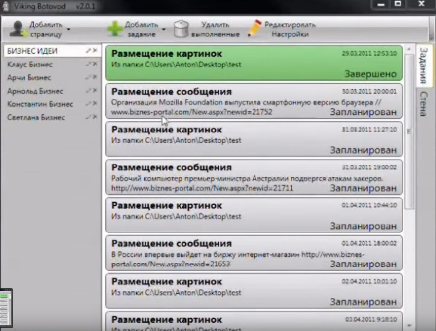Switch to the Стена tab
This screenshot has width=436, height=331.
coord(423,103)
